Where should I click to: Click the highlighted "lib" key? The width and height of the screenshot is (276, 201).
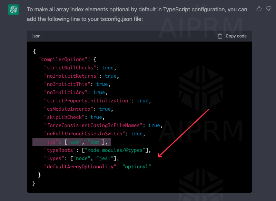click(51, 142)
